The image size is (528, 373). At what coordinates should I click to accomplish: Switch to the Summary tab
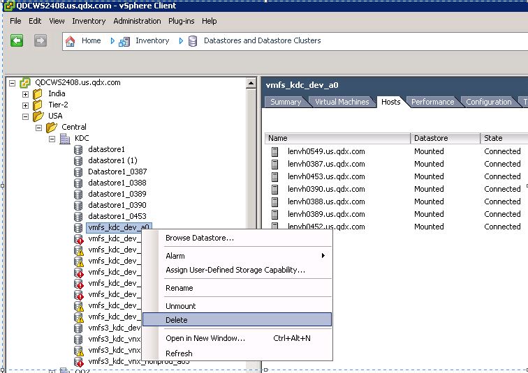[286, 102]
